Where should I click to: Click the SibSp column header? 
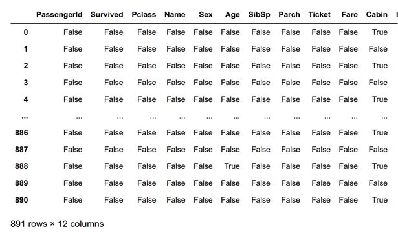point(259,15)
